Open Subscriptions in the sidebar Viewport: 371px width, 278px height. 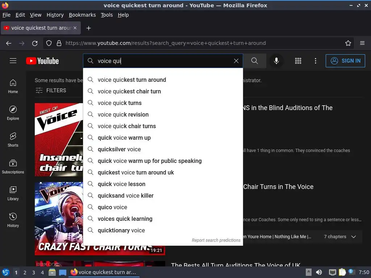[x=13, y=167]
